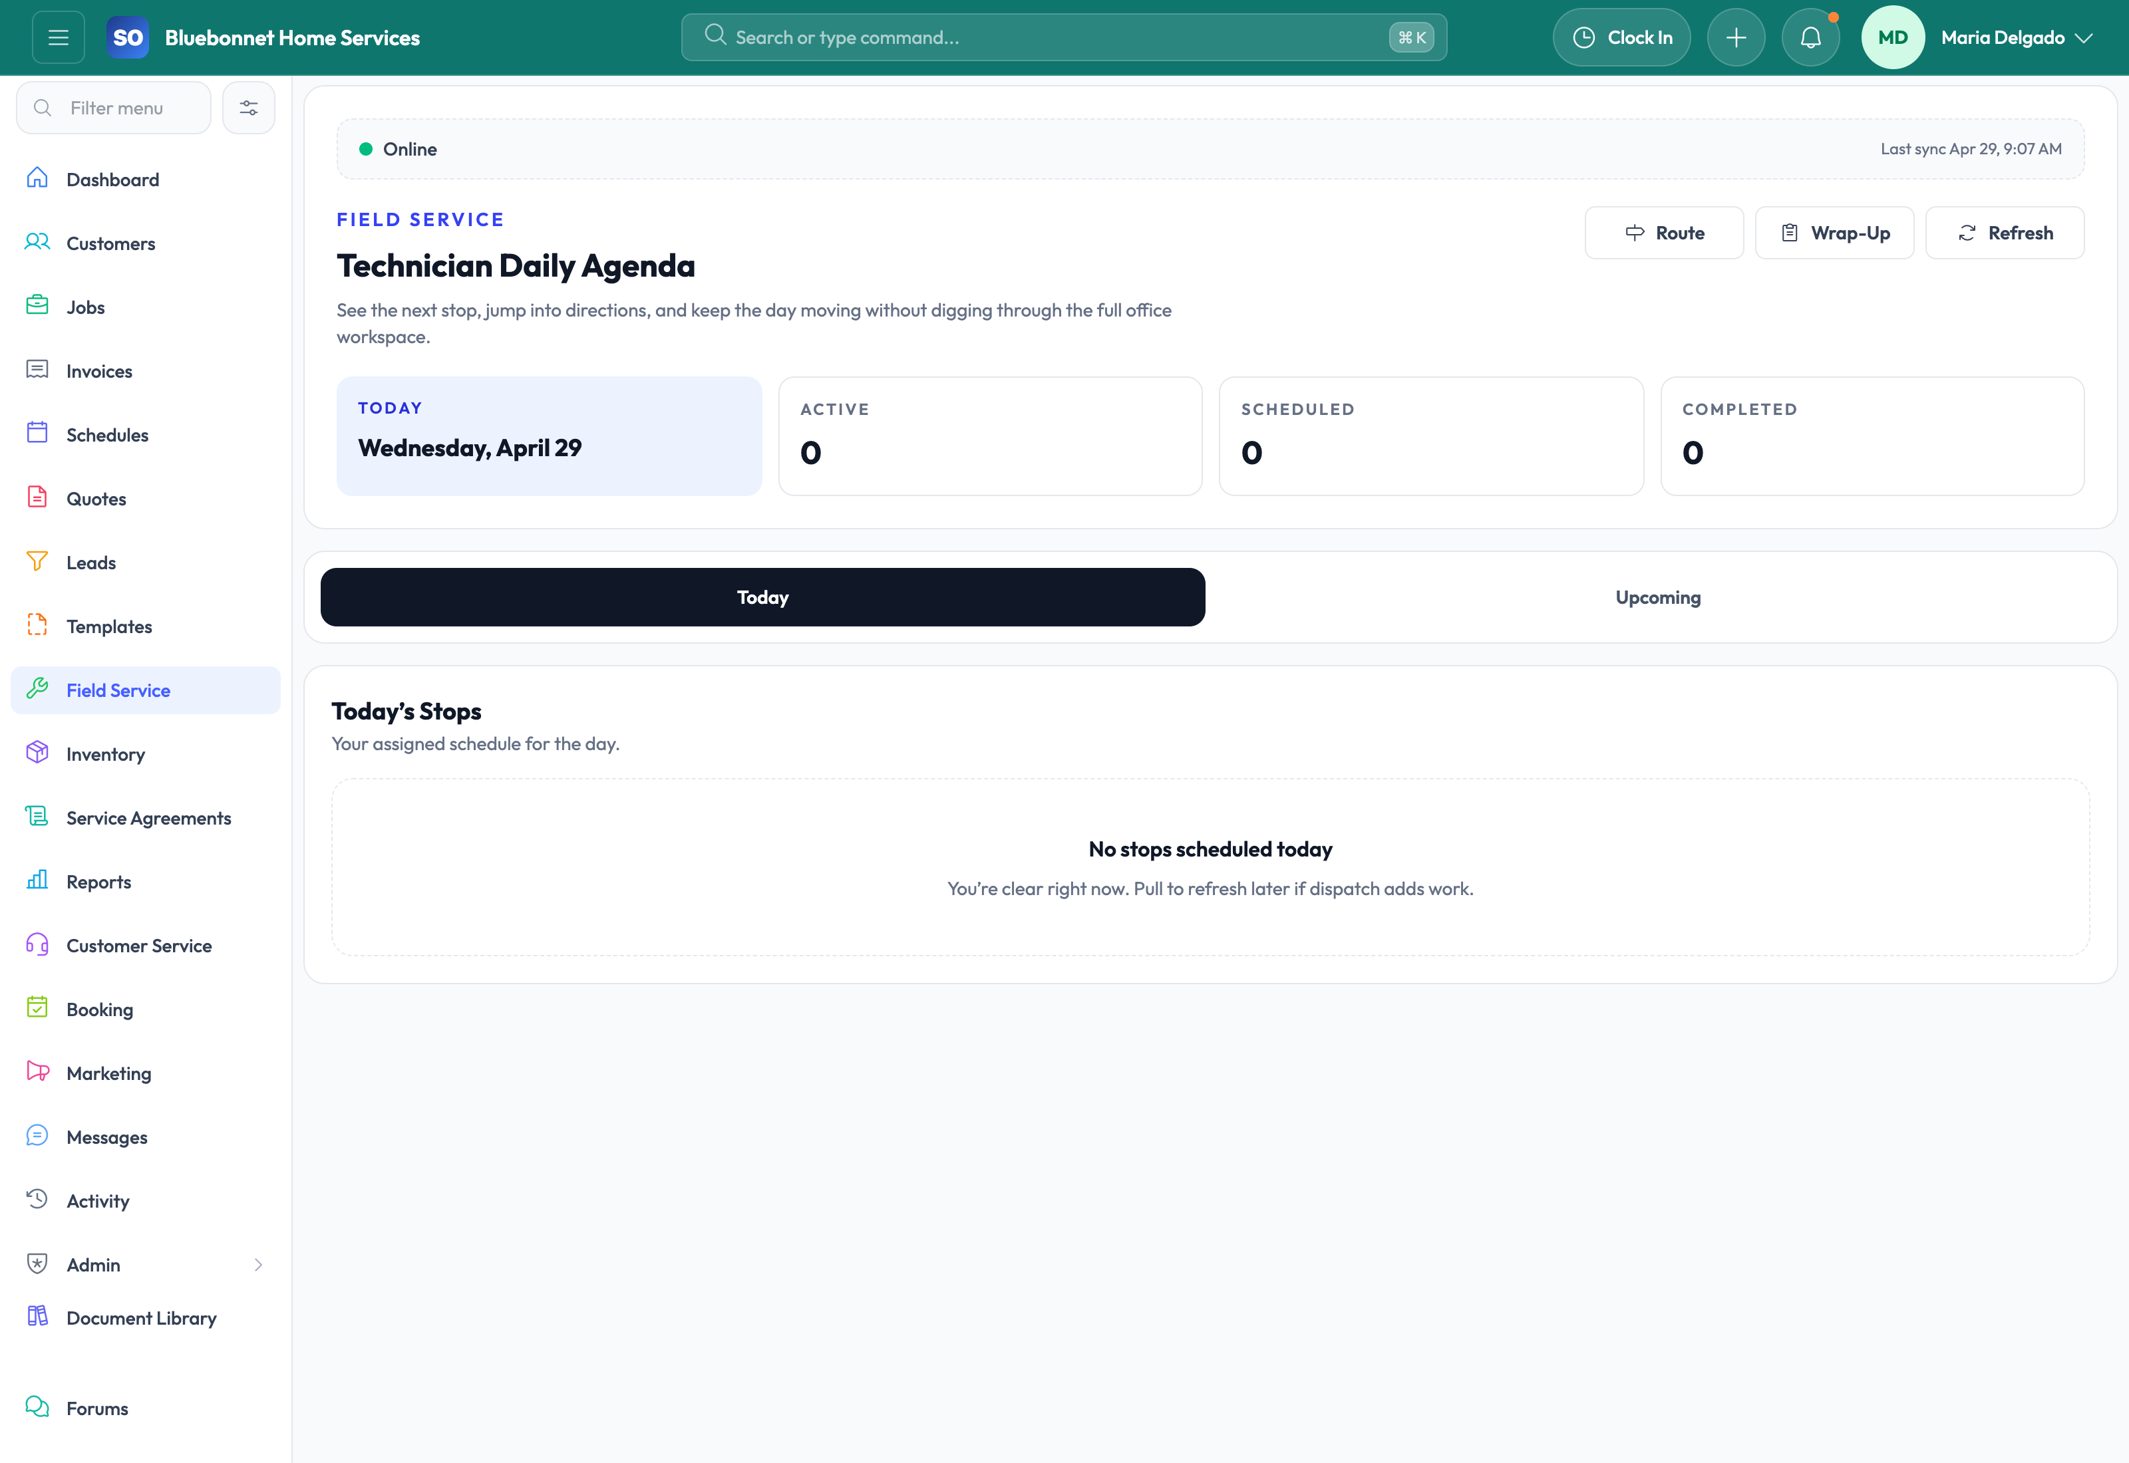This screenshot has height=1463, width=2129.
Task: Click the Booking calendar-check icon
Action: tap(38, 1007)
